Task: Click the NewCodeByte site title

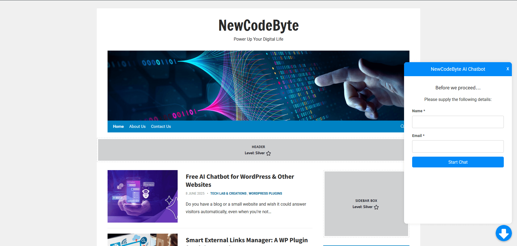Action: point(258,26)
